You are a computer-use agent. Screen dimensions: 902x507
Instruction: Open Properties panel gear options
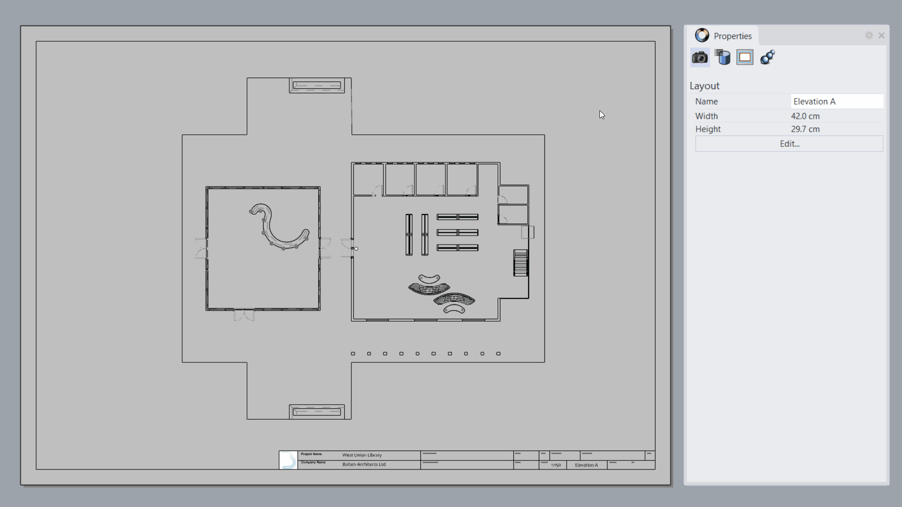(869, 36)
